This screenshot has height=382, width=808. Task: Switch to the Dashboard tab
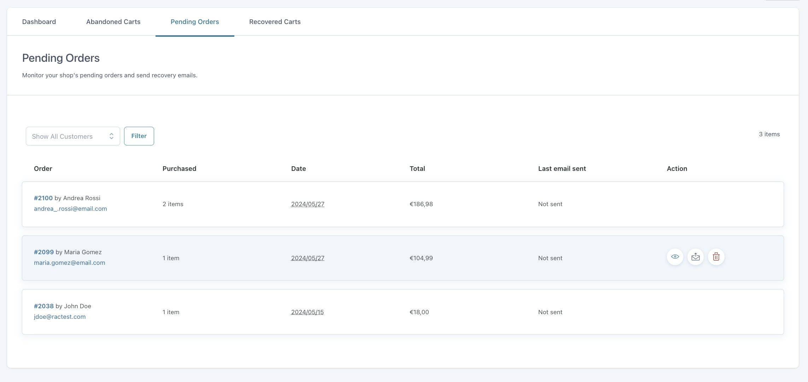click(39, 22)
